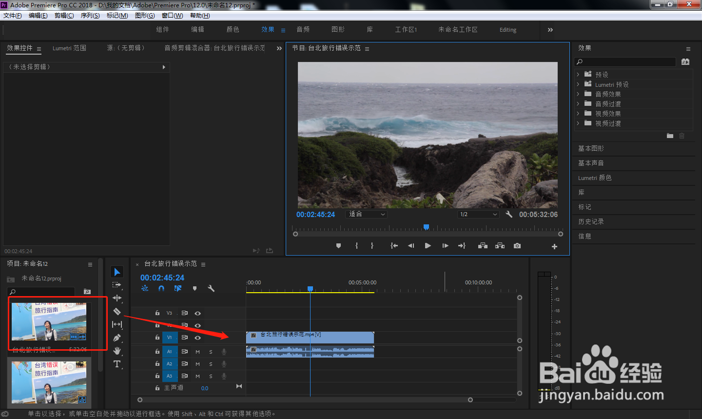Expand 音频效果 folder
Viewport: 702px width, 419px height.
click(x=578, y=94)
